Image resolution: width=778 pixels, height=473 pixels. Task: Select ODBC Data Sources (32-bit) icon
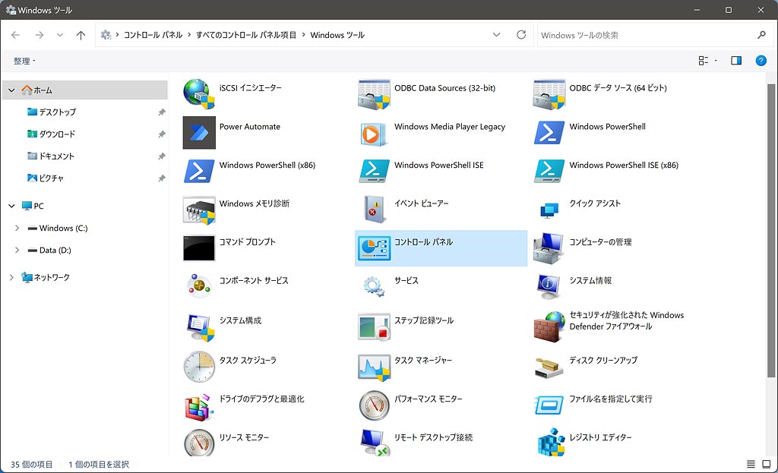[x=374, y=93]
